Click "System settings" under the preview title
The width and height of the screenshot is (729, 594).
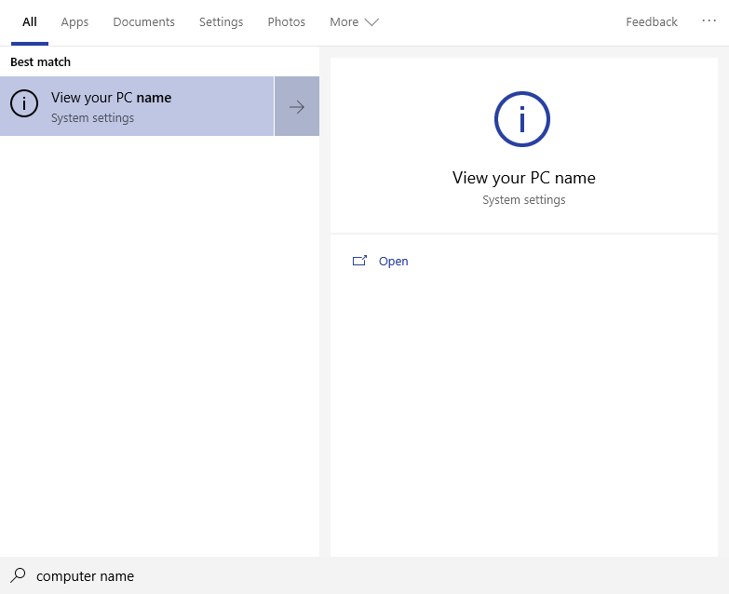(523, 200)
